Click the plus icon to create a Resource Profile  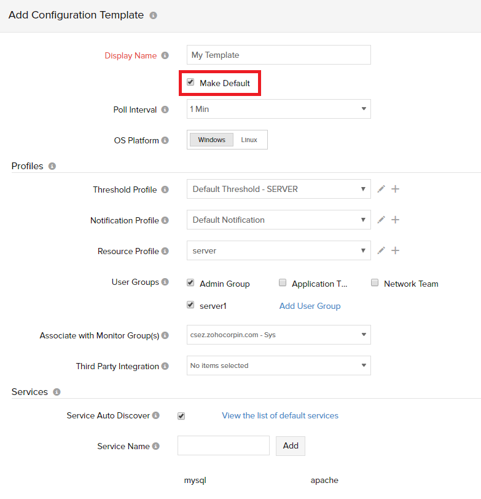point(395,250)
